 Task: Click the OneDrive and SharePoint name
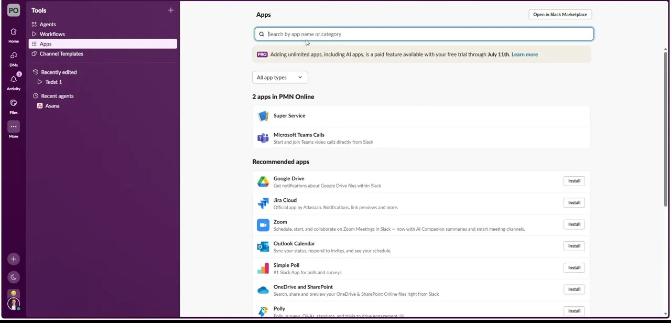(x=303, y=287)
